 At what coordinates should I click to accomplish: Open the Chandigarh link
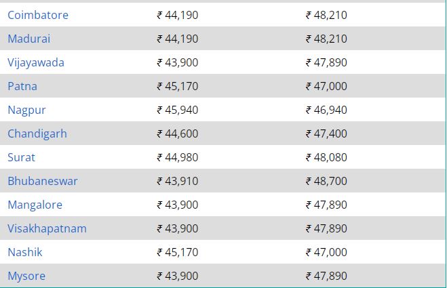pyautogui.click(x=37, y=134)
